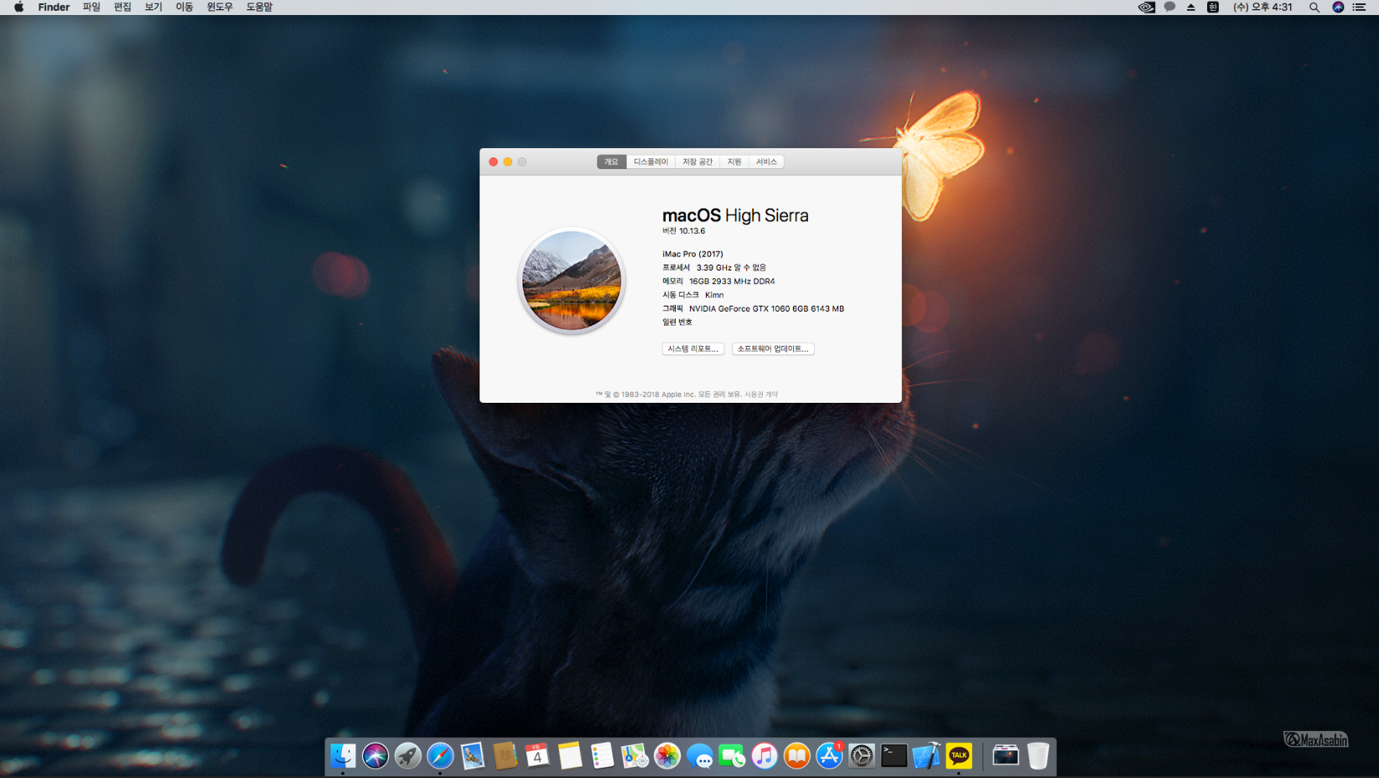Click menu bar clock showing 오후 4:31

1262,7
